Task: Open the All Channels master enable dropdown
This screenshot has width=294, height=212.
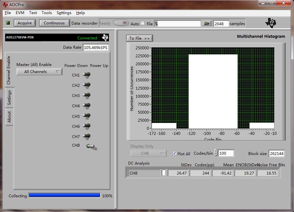Action: (x=39, y=72)
